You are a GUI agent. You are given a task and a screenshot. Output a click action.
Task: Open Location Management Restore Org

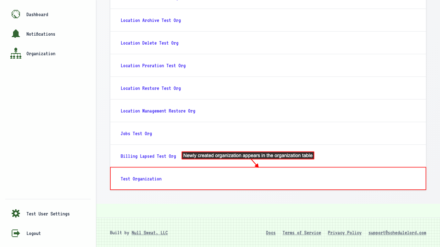[x=158, y=111]
